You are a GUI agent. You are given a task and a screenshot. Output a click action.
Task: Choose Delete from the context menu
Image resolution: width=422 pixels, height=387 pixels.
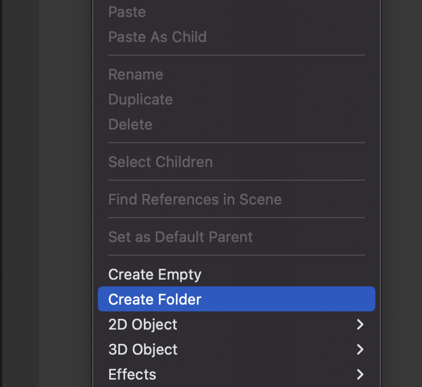tap(130, 124)
